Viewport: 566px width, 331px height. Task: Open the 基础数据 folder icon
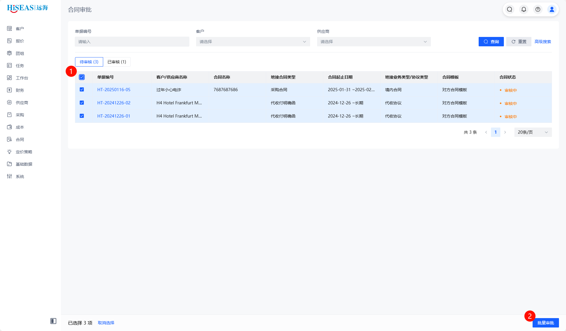(9, 164)
